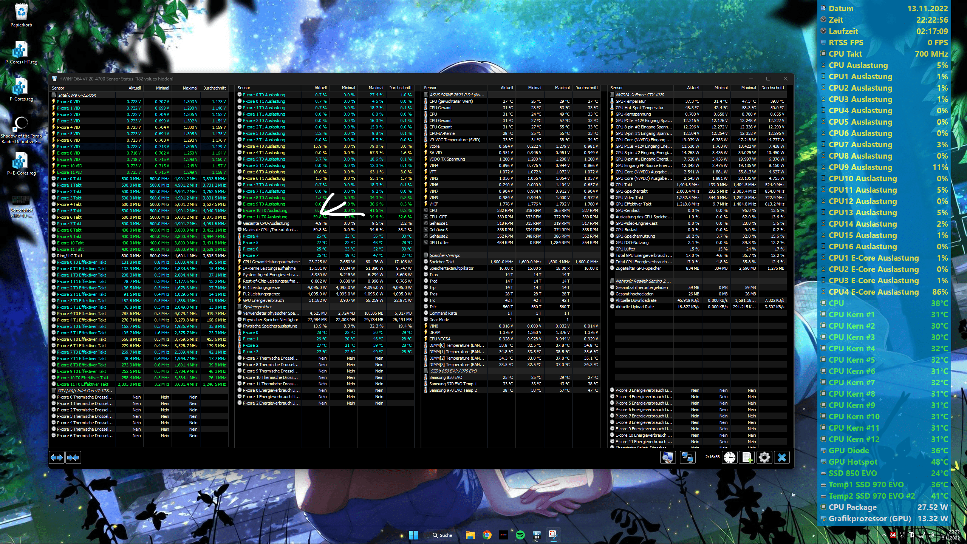Select the Shadow of the Tomb Raider shortcut

click(21, 130)
